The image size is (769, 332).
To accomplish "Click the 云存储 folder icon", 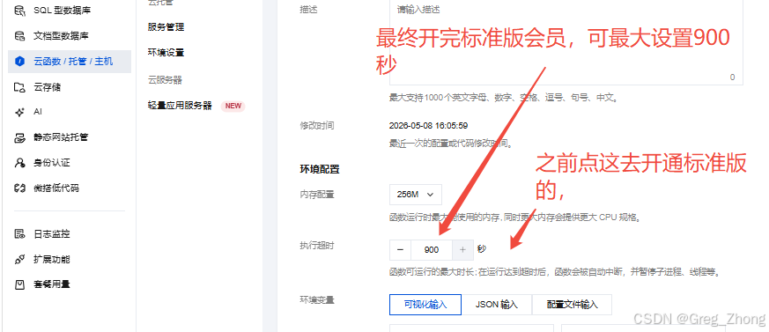I will [x=19, y=87].
